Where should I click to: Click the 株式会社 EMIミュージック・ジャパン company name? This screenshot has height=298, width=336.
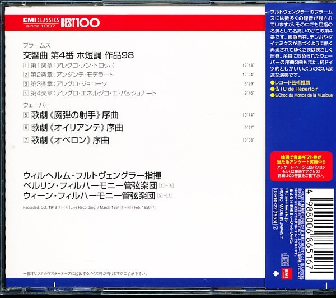point(291,217)
